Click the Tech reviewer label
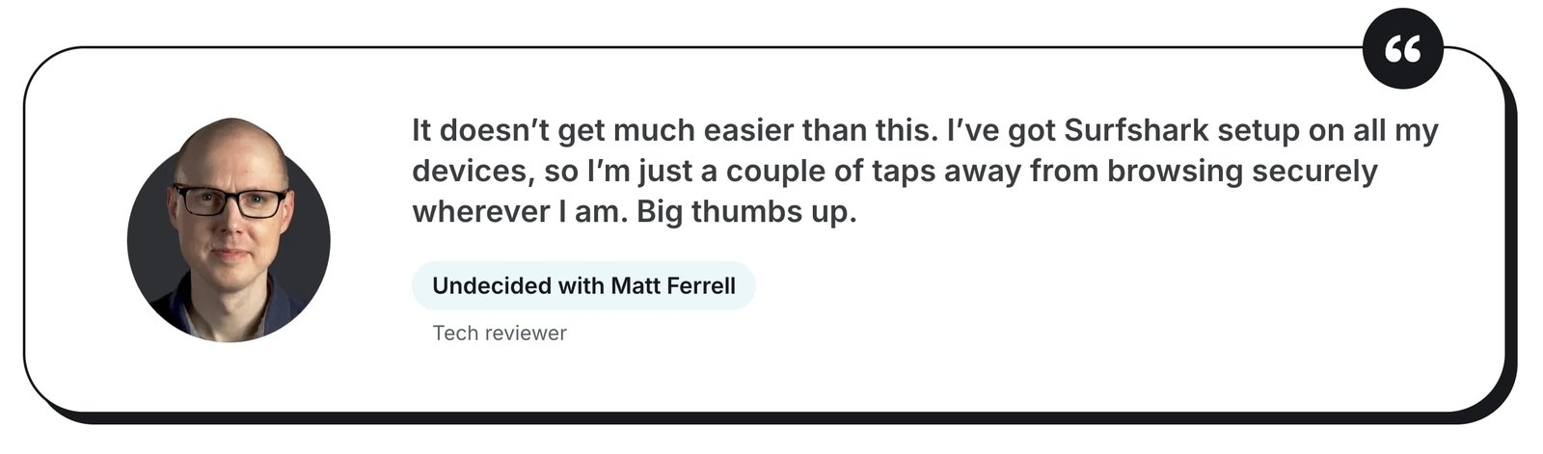This screenshot has width=1543, height=454. coord(500,333)
